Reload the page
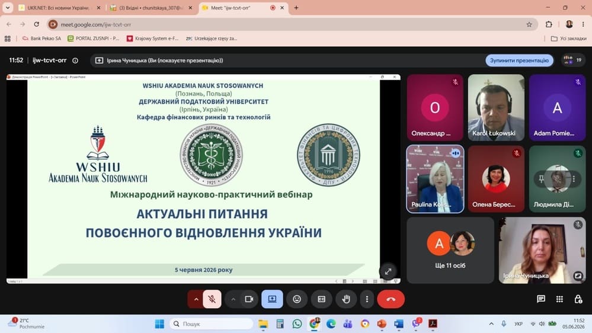 pyautogui.click(x=37, y=24)
